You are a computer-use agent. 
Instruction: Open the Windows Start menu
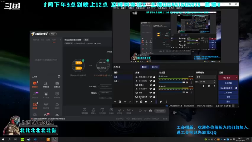click(3, 139)
